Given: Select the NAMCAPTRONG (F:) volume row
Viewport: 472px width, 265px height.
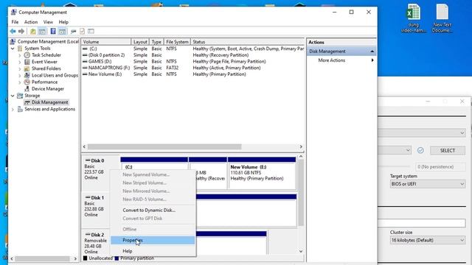Looking at the screenshot, I should pyautogui.click(x=192, y=68).
